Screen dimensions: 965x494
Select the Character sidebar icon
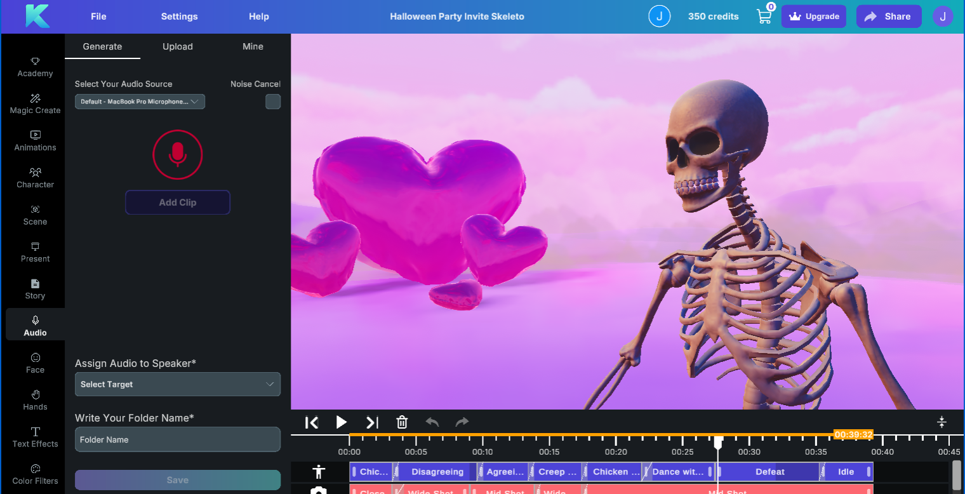(35, 178)
